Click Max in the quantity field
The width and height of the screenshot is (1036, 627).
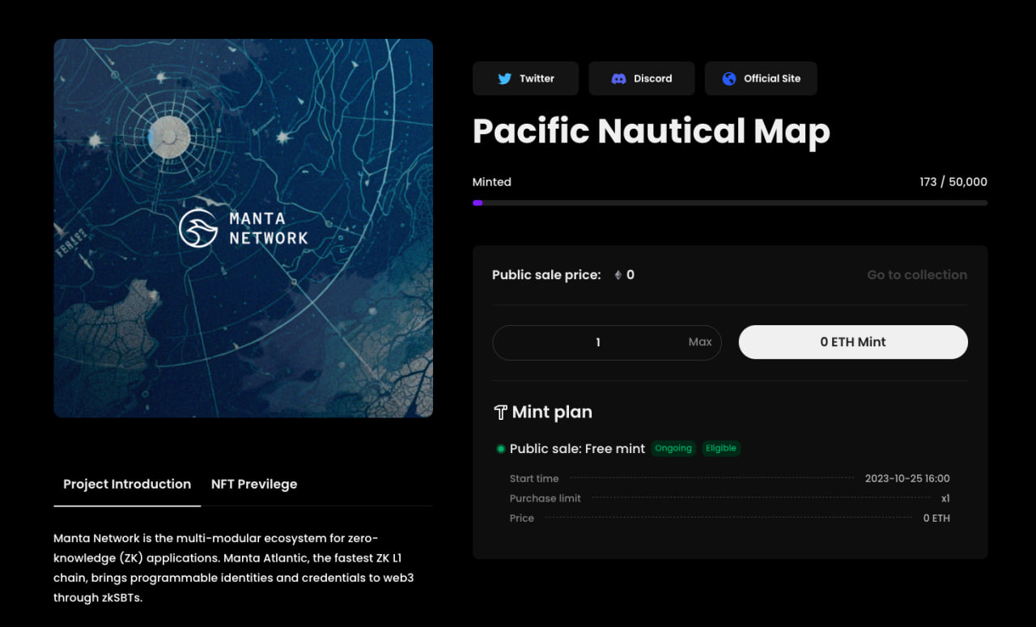pos(700,342)
